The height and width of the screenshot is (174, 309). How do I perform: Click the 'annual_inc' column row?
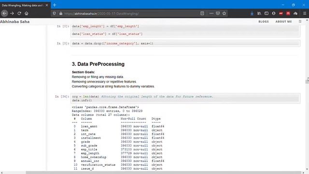tap(118, 161)
